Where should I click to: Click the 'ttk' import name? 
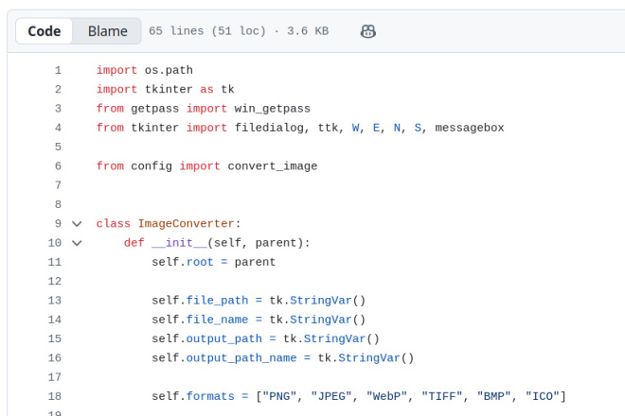328,128
